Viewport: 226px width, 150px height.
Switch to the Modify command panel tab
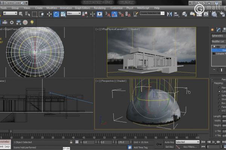[218, 30]
